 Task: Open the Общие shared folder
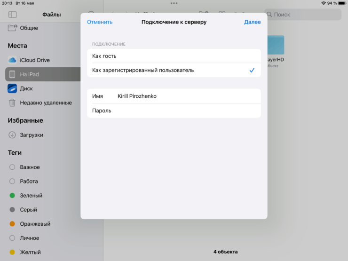pyautogui.click(x=29, y=28)
